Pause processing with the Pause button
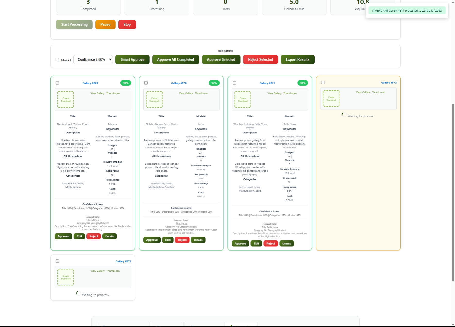The height and width of the screenshot is (327, 455). coord(105,24)
